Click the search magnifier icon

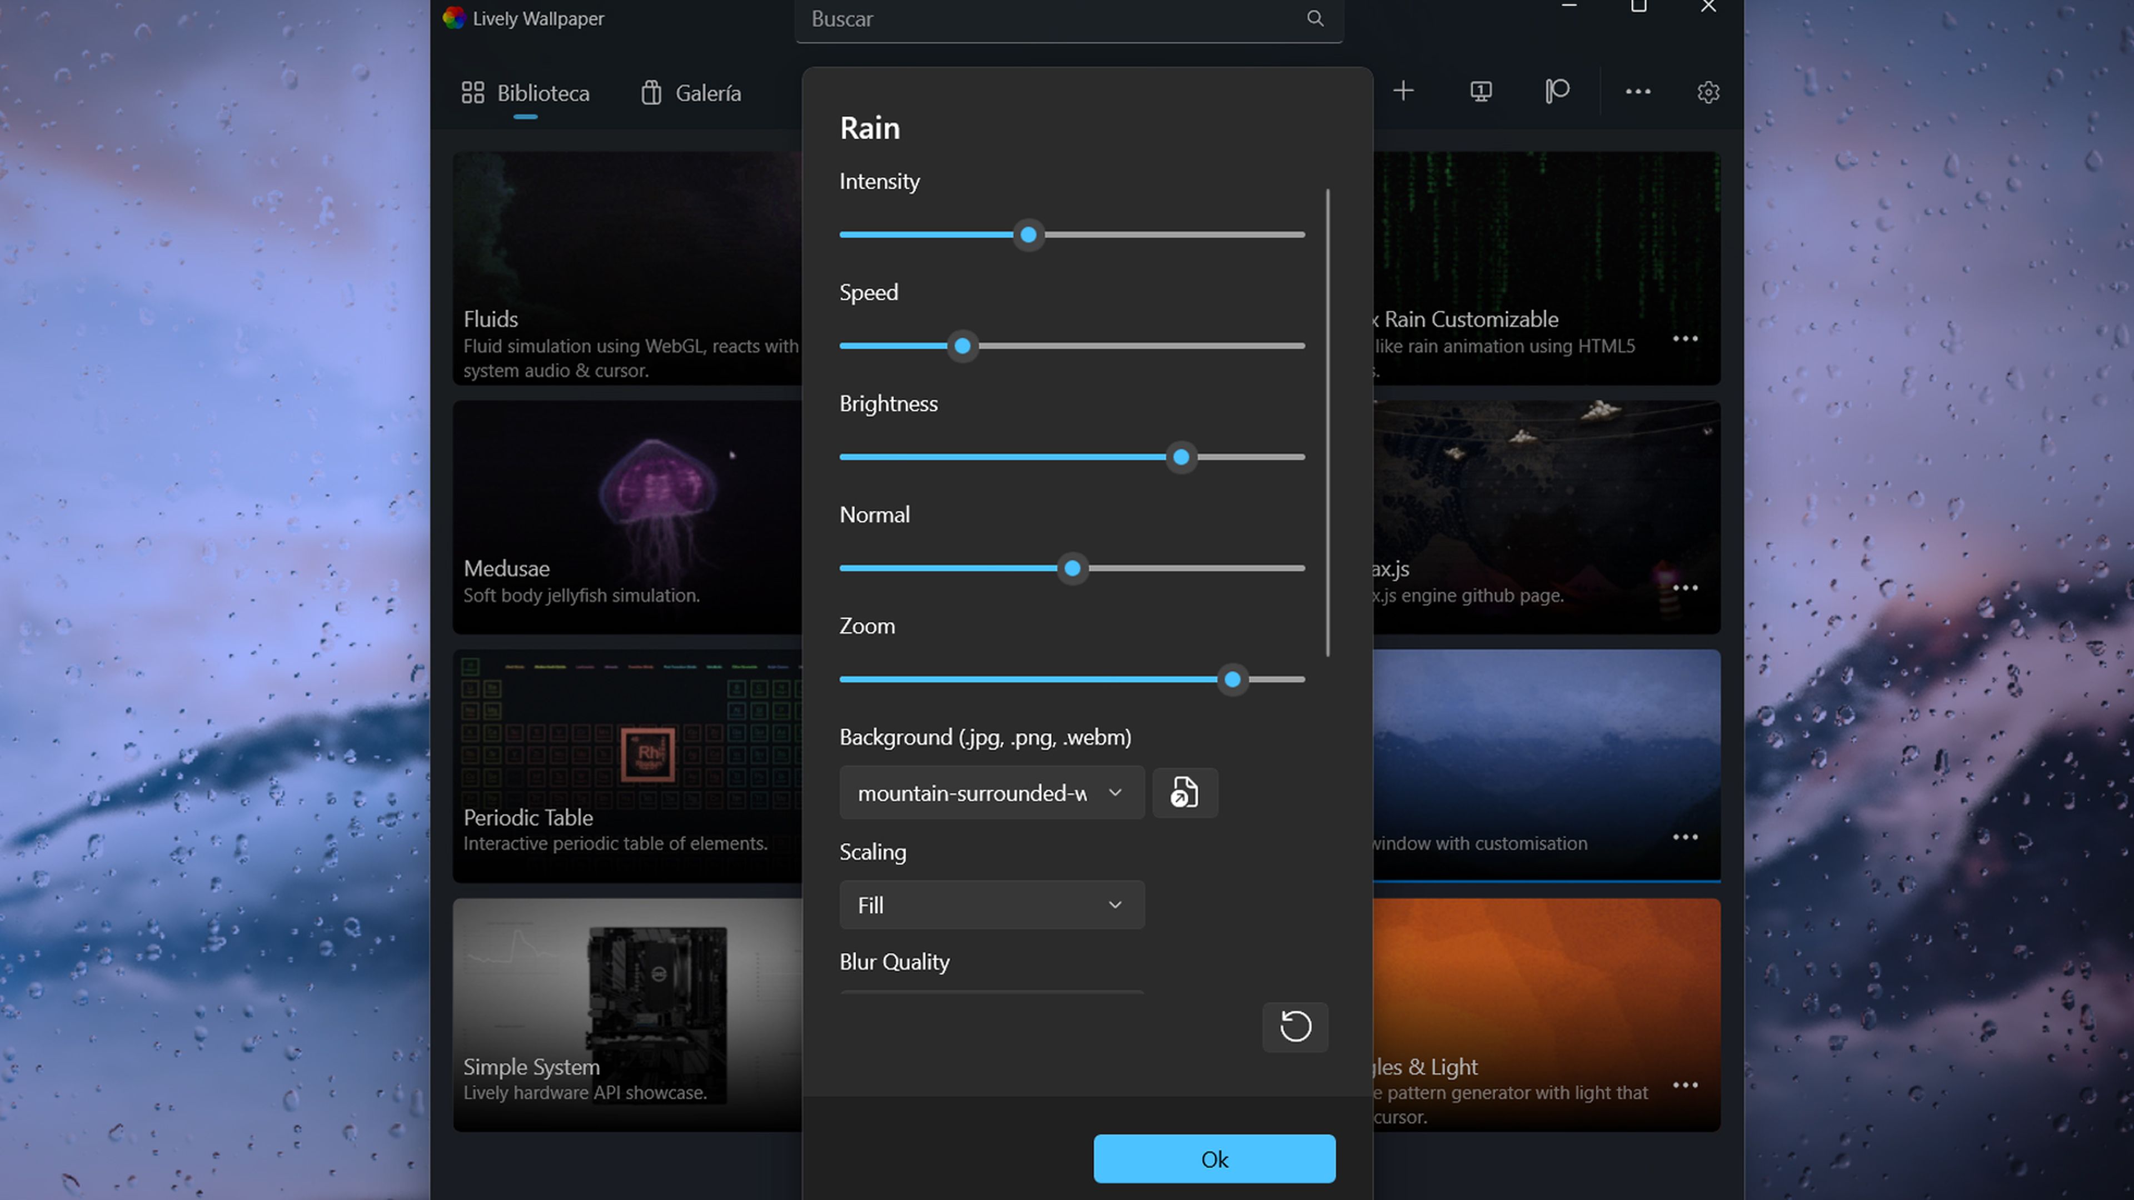(1315, 18)
